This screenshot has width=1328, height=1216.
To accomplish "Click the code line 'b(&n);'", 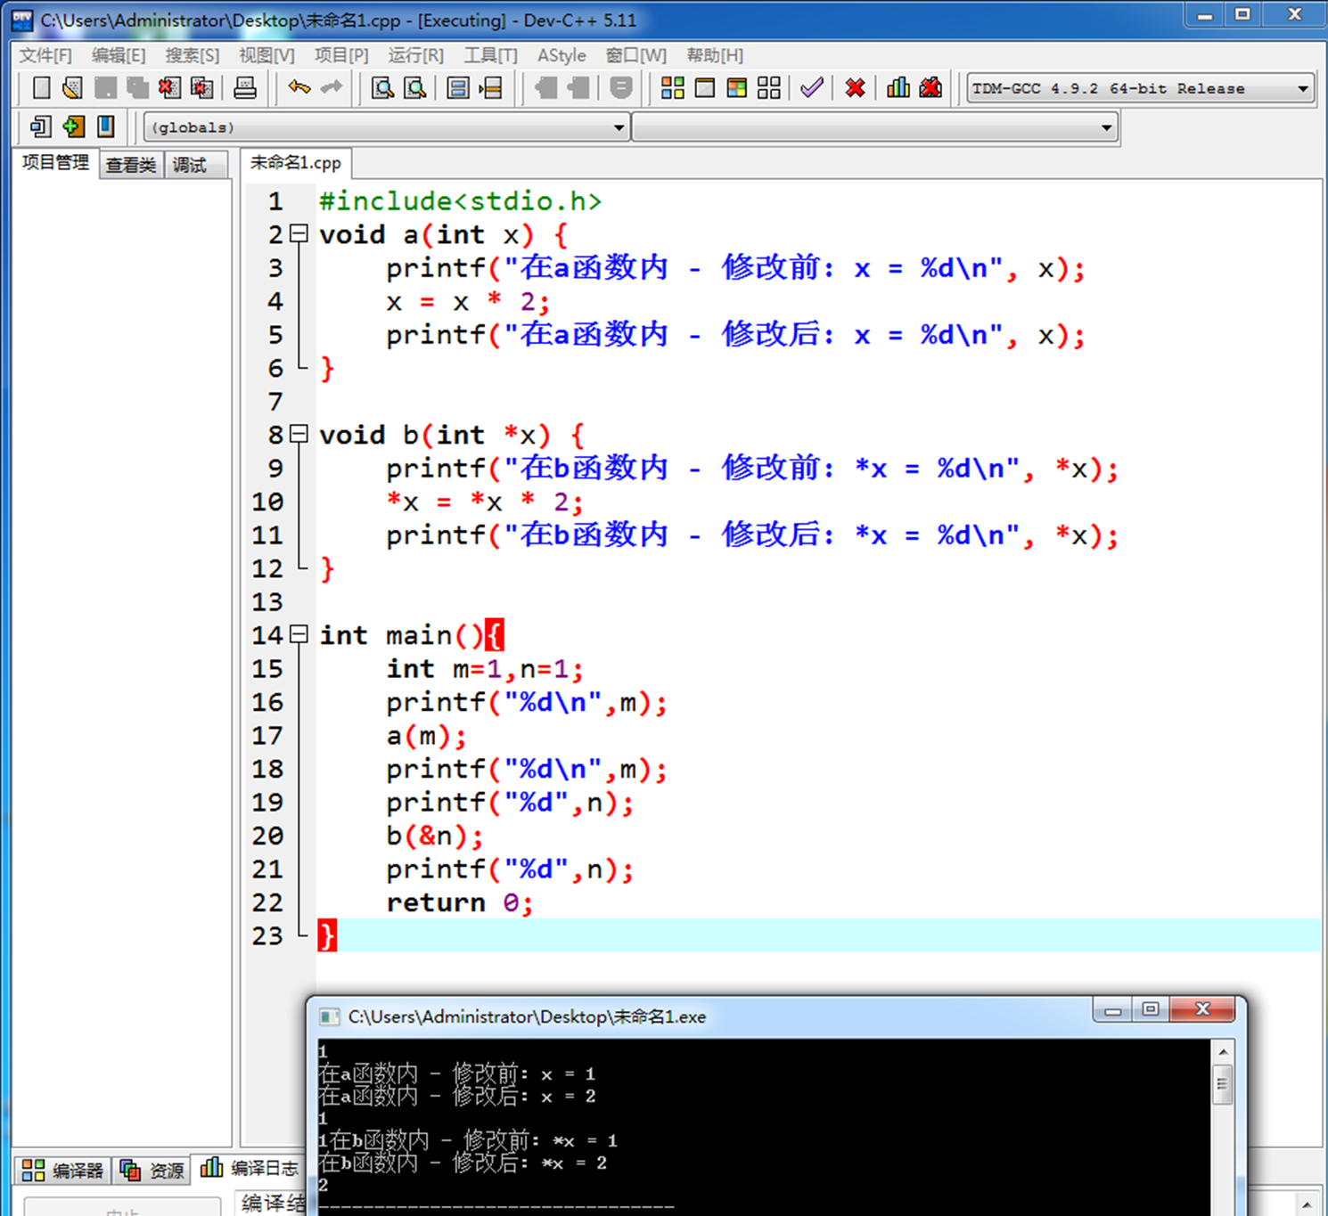I will pyautogui.click(x=434, y=836).
